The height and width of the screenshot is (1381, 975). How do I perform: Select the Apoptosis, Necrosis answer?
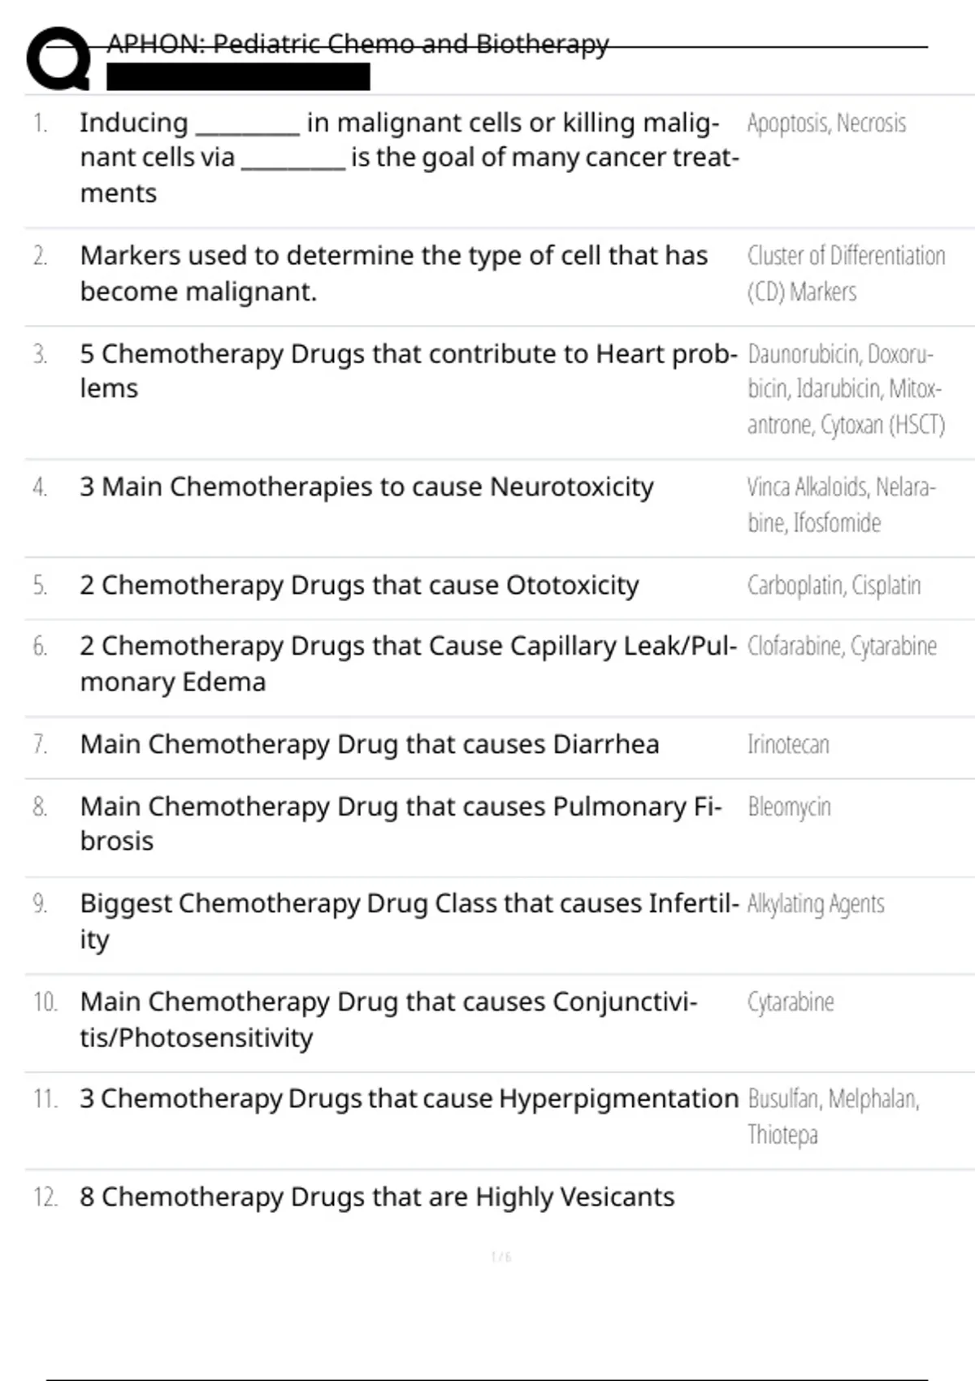click(x=826, y=123)
